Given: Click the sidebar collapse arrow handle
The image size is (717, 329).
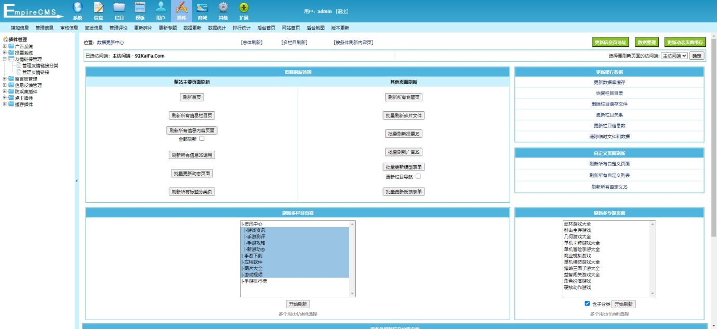Looking at the screenshot, I should point(76,180).
